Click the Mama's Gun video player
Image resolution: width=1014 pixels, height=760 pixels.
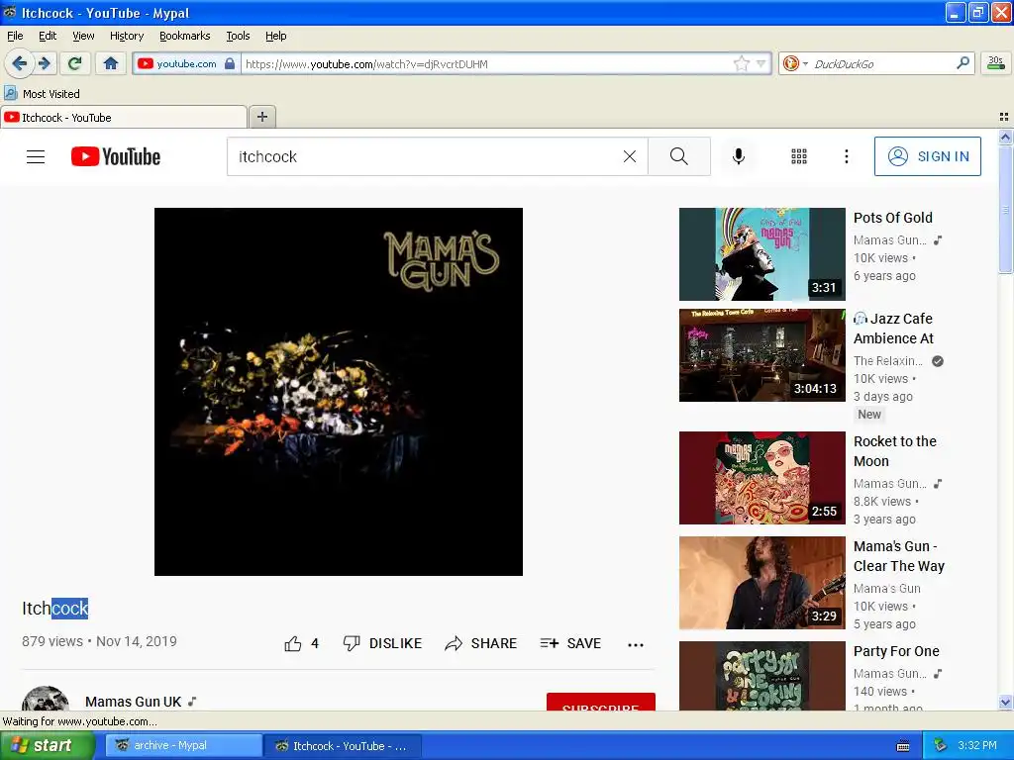point(339,392)
